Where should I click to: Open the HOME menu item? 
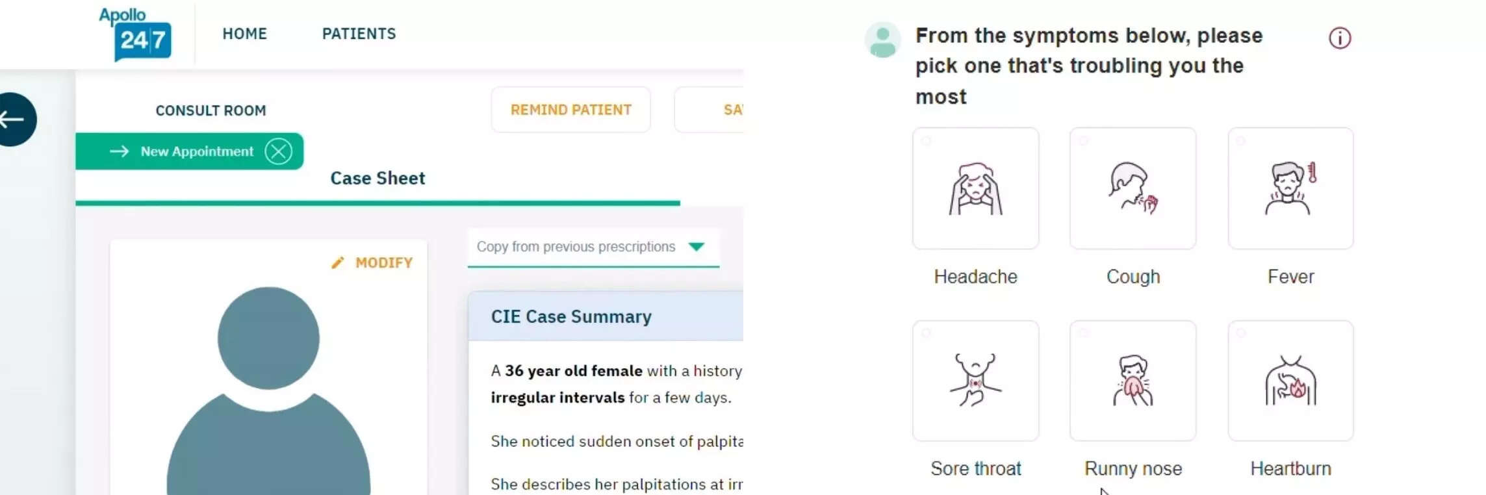pyautogui.click(x=244, y=34)
